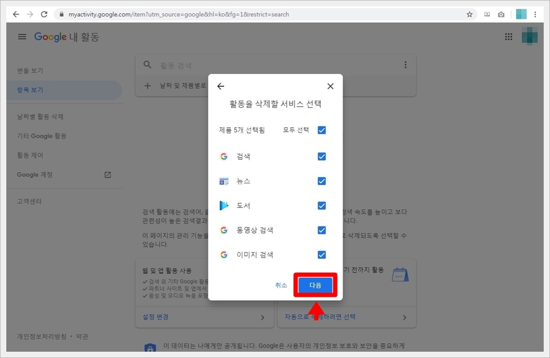Screen dimensions: 550x358
Task: Click the Google icon beside 동영상 검색
Action: [224, 230]
